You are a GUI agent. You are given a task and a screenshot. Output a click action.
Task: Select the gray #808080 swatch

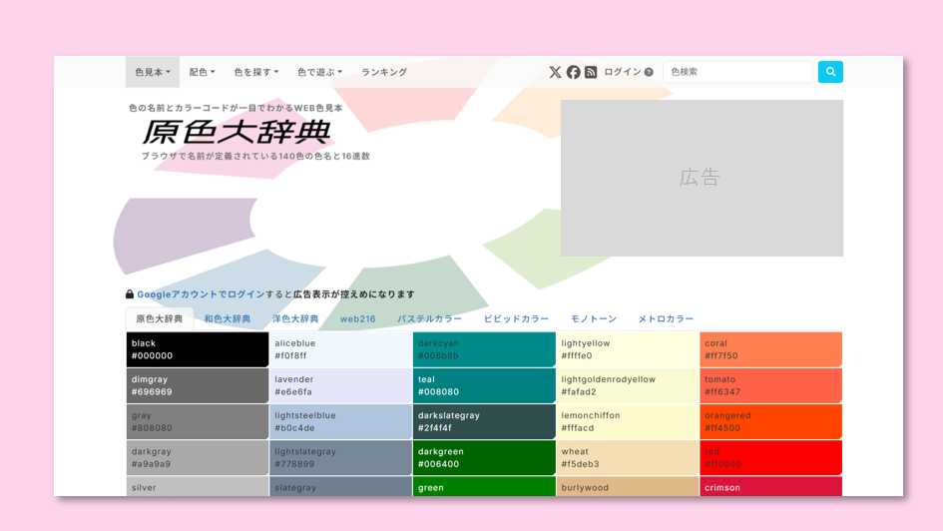pyautogui.click(x=198, y=421)
